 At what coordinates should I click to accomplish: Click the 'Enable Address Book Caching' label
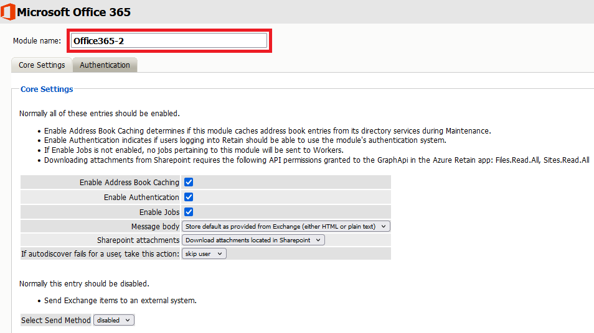click(129, 182)
